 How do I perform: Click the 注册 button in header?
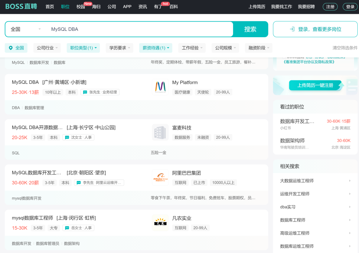330,7
